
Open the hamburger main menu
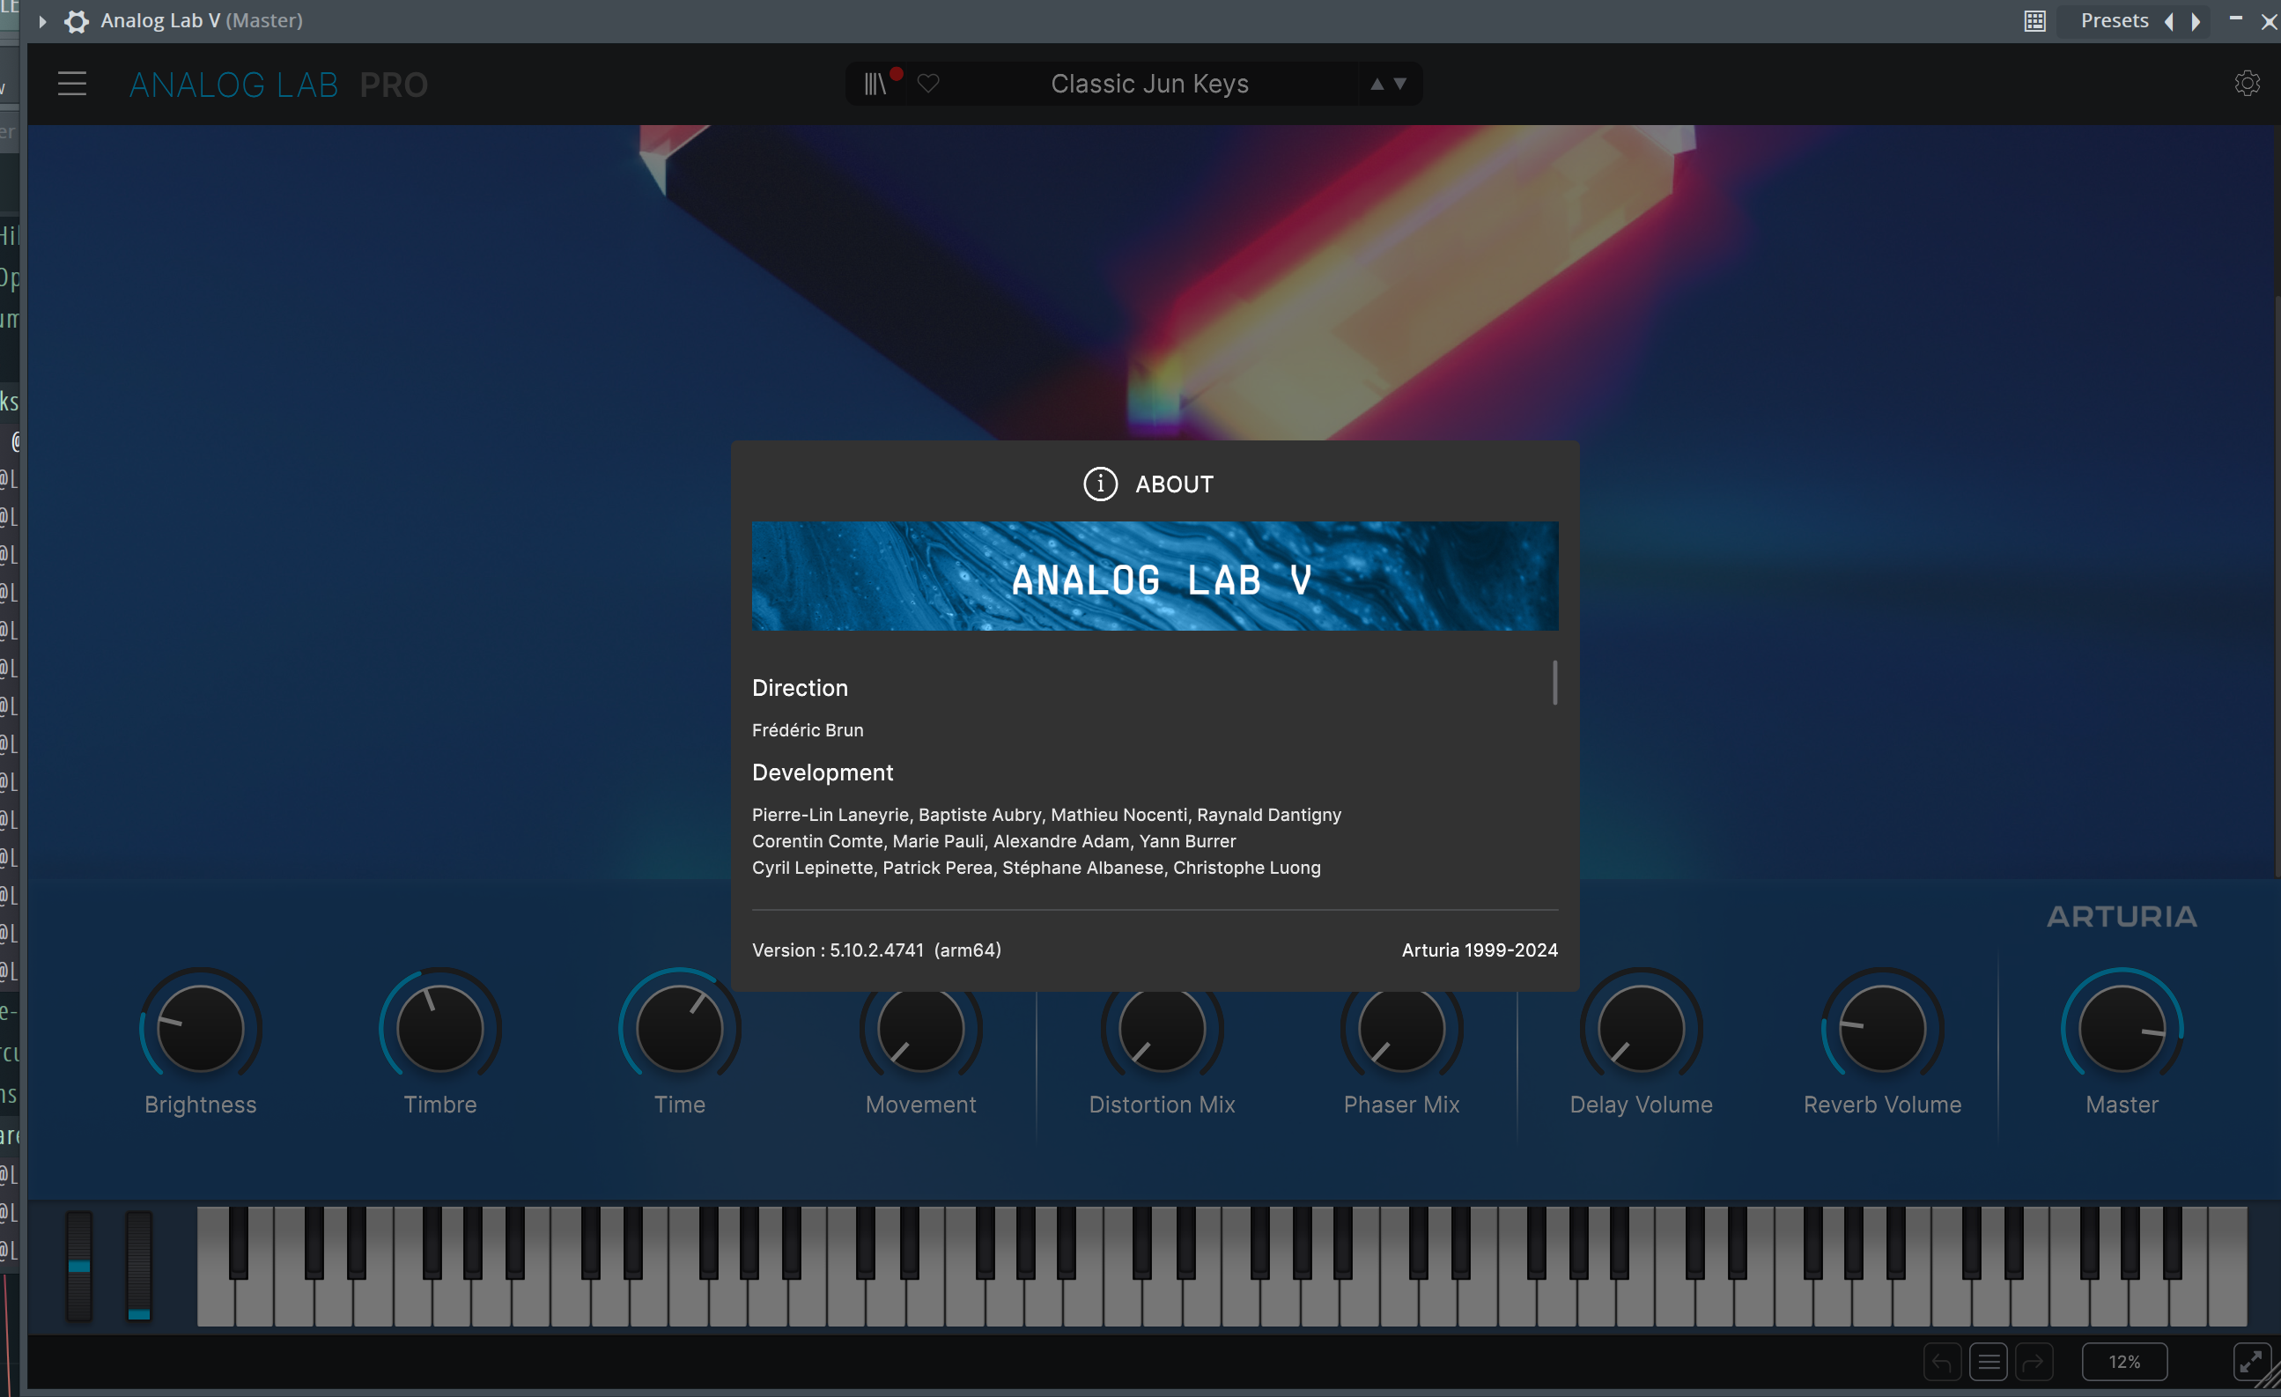click(x=72, y=85)
